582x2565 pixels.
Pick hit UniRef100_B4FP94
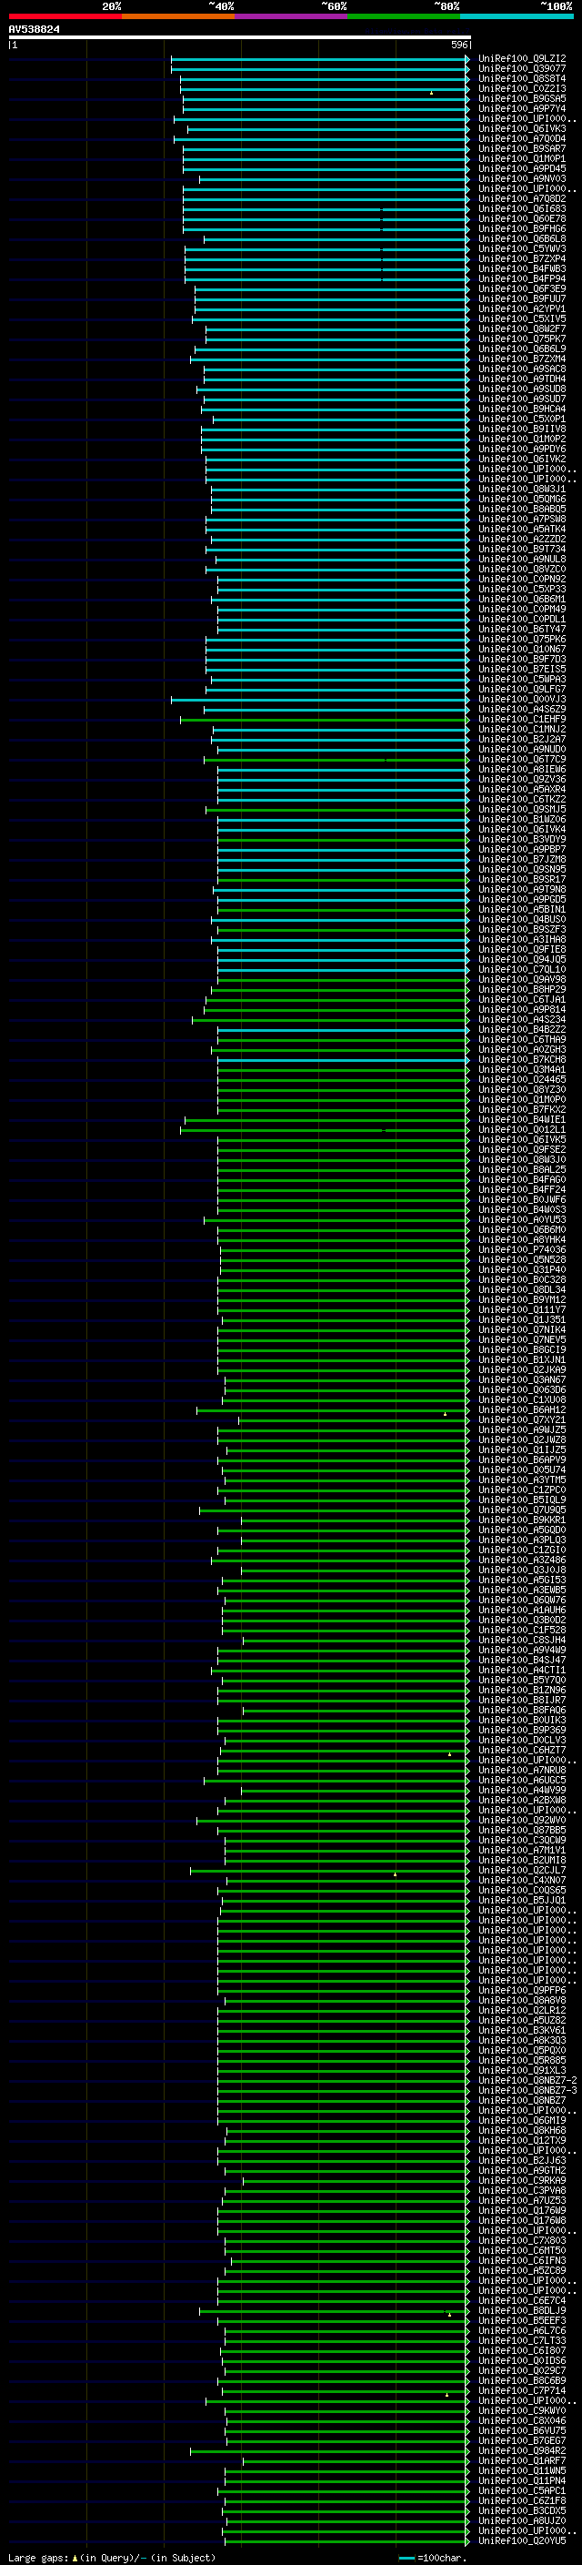[521, 278]
